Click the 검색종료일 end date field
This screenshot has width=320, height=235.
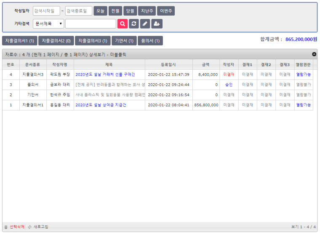[x=79, y=11]
